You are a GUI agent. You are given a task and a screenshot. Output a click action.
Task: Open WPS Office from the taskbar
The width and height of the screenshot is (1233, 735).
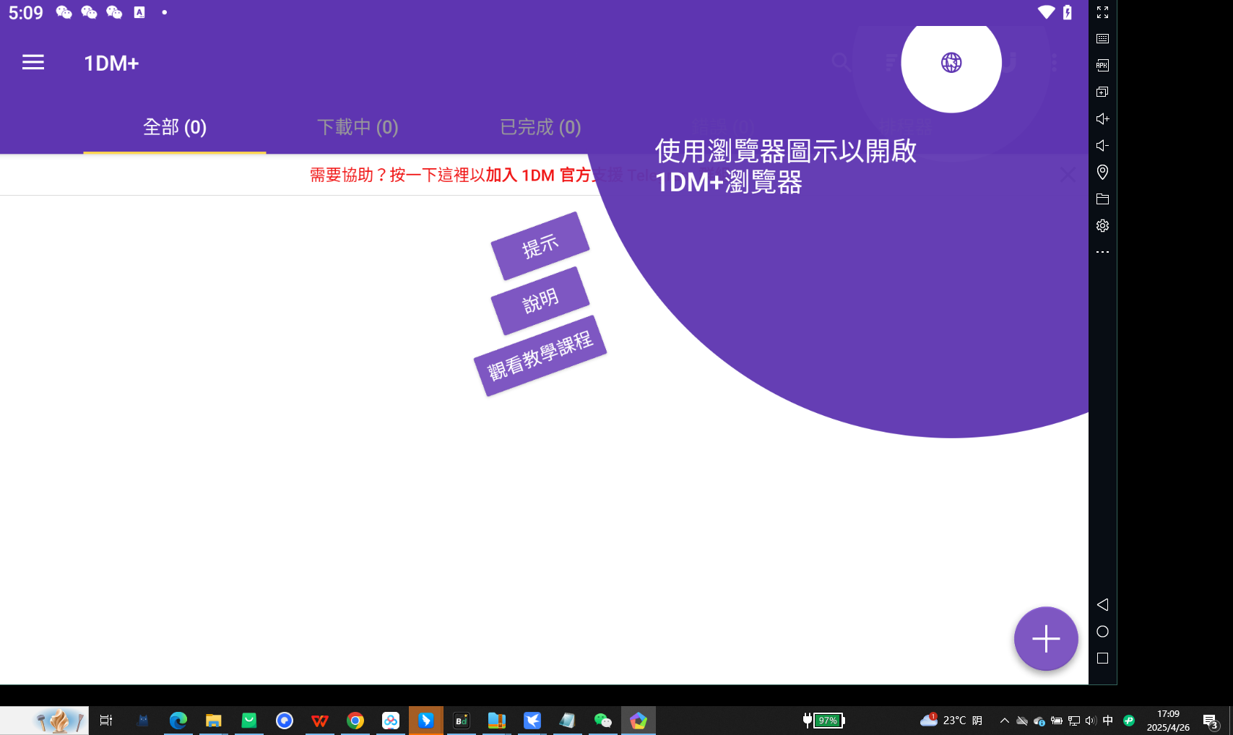point(319,721)
